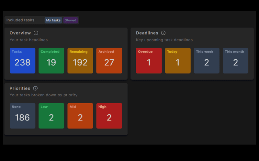Viewport: 259px width, 161px height.
Task: Click the 'Included tasks' label
Action: coord(20,20)
